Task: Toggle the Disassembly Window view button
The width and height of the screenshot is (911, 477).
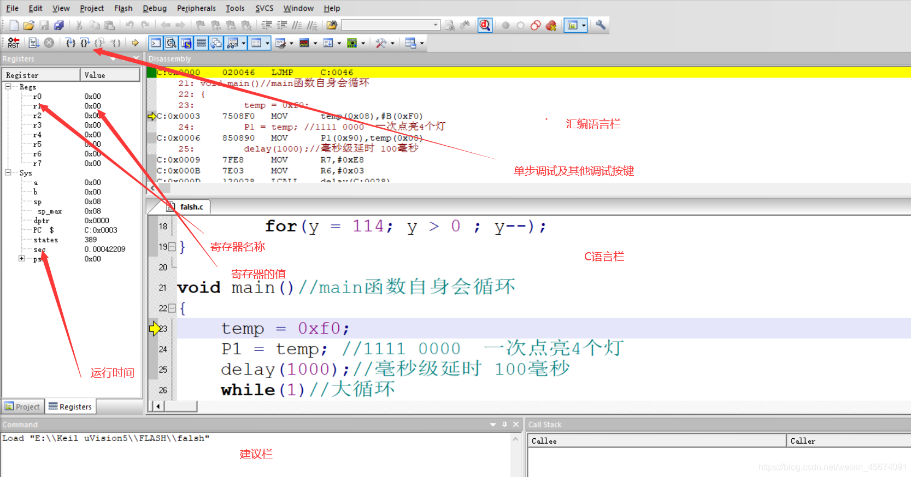Action: pos(171,43)
